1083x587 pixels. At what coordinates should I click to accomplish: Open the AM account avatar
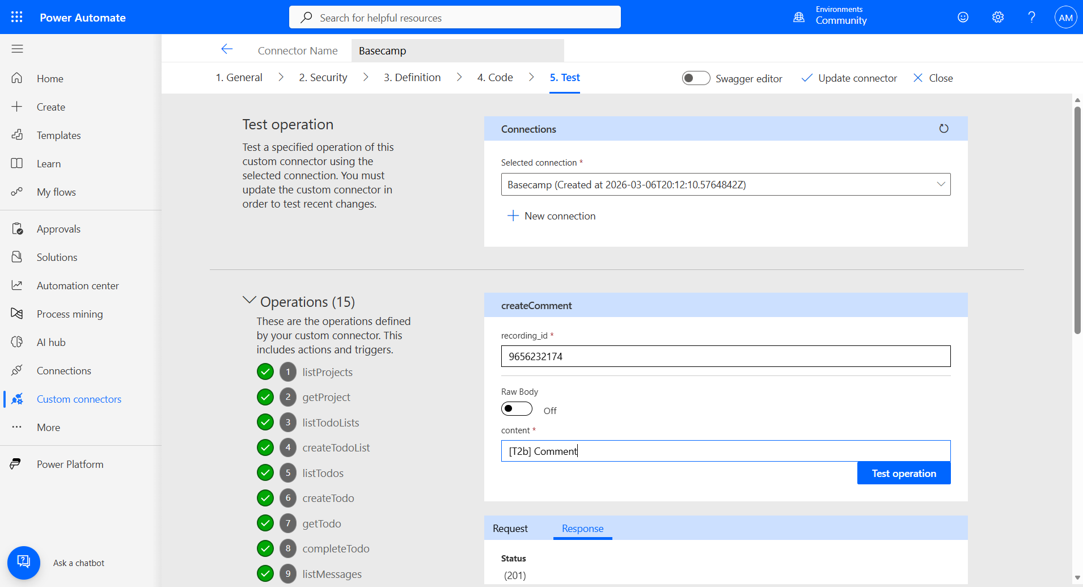coord(1065,17)
